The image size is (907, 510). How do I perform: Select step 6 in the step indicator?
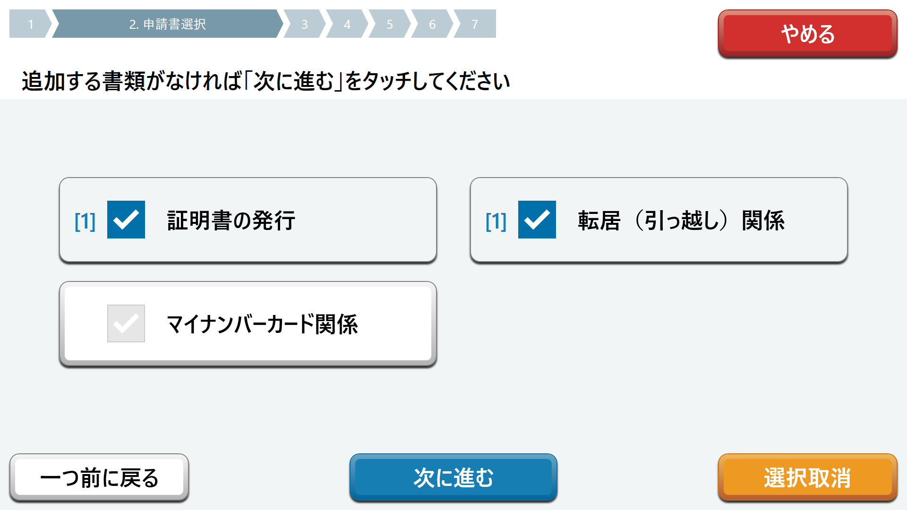431,25
